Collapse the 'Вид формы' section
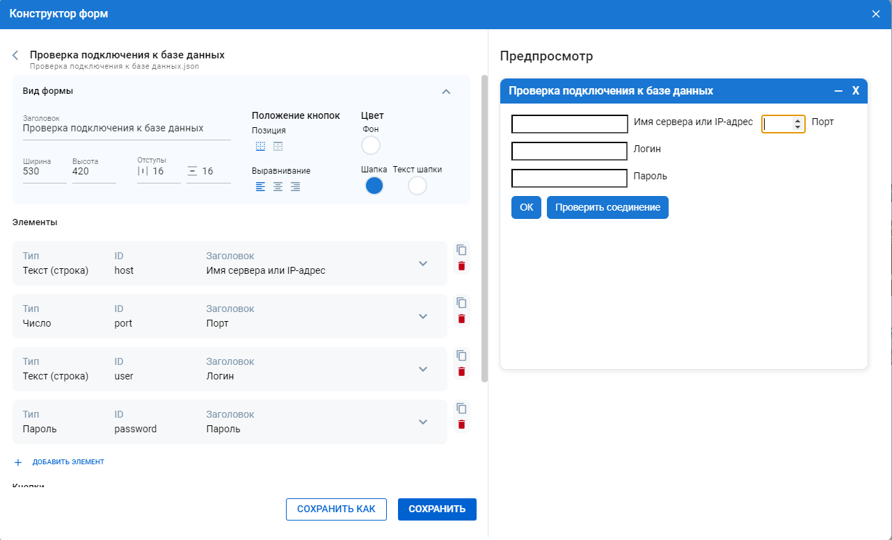This screenshot has width=892, height=540. pyautogui.click(x=447, y=91)
